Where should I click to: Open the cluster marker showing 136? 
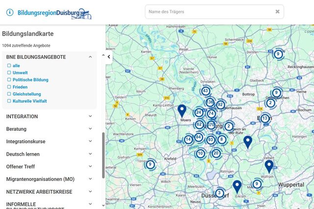coord(209,102)
